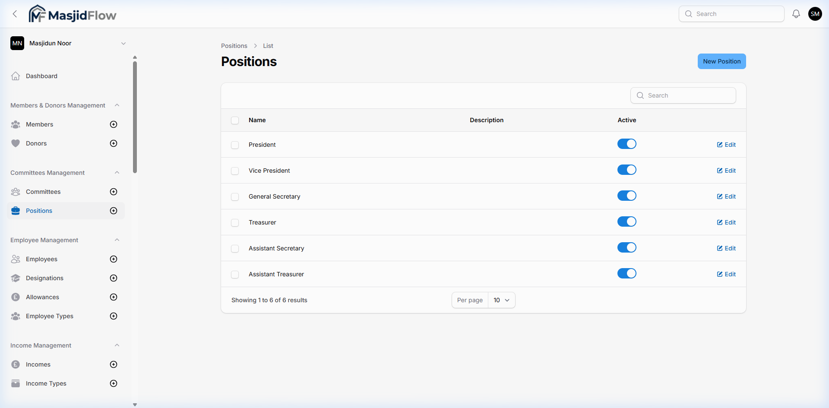The image size is (829, 408).
Task: Open Committees via the group icon
Action: coord(16,192)
